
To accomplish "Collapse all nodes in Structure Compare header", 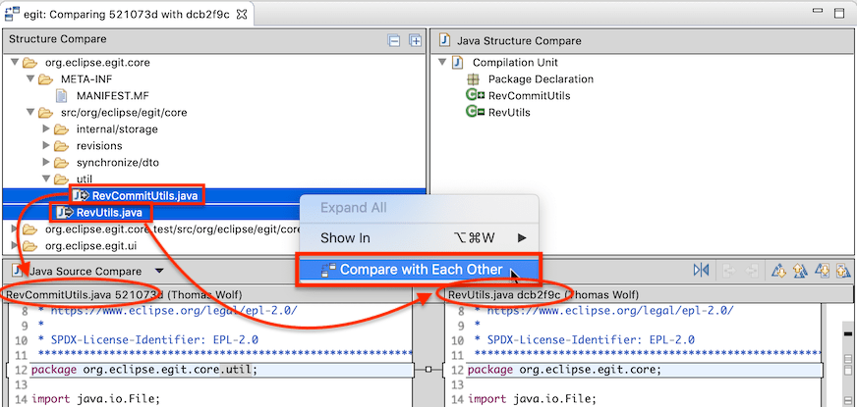I will coord(393,40).
